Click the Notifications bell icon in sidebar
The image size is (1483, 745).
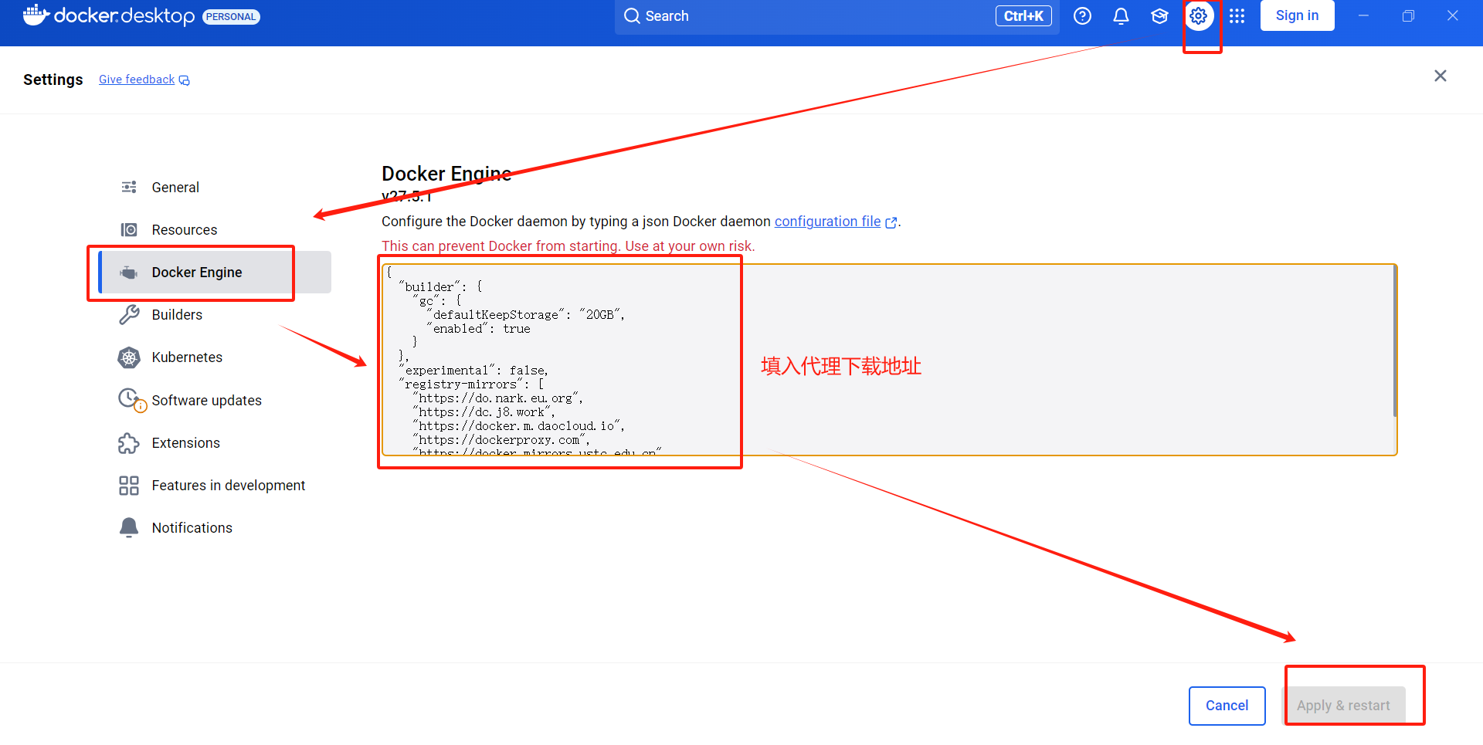click(129, 527)
